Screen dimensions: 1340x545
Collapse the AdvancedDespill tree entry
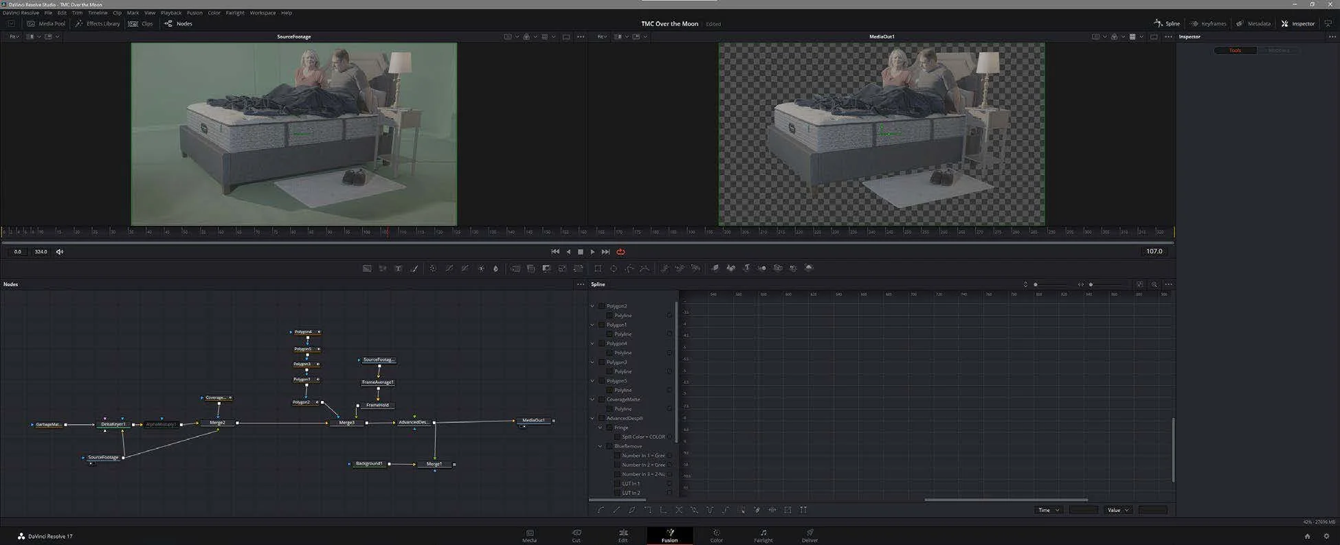pyautogui.click(x=593, y=418)
